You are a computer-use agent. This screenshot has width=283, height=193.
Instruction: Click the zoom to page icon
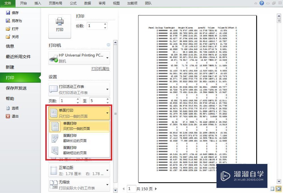279,189
